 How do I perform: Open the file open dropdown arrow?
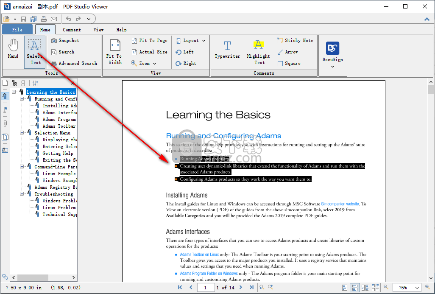(x=15, y=19)
